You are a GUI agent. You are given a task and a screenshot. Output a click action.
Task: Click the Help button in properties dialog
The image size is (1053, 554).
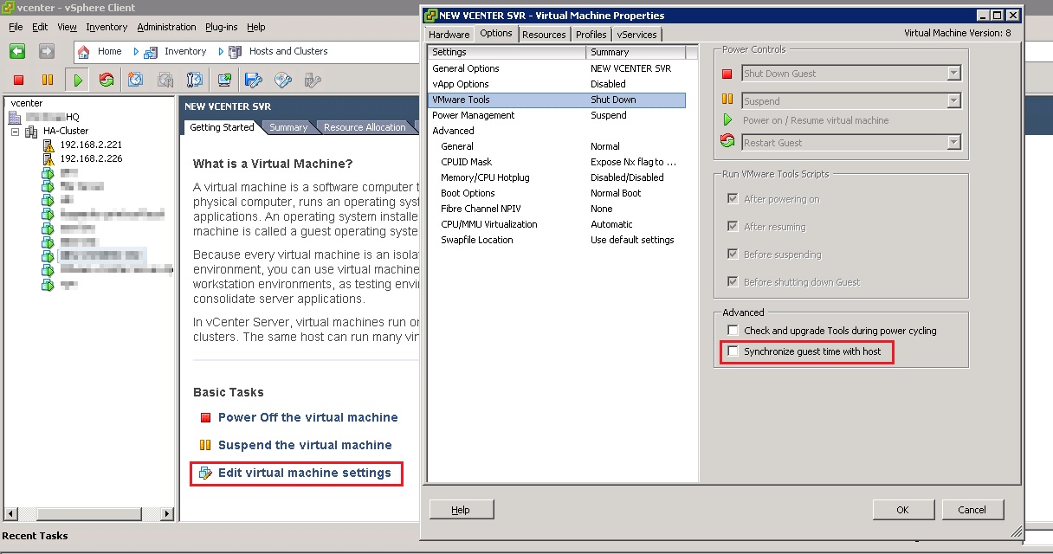click(x=461, y=510)
